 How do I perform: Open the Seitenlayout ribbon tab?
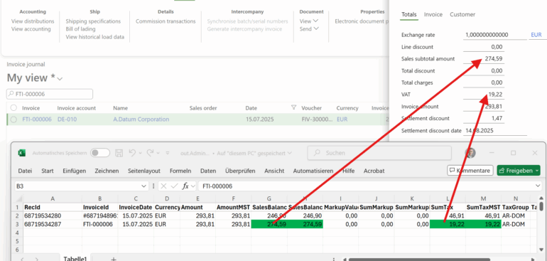pyautogui.click(x=144, y=171)
